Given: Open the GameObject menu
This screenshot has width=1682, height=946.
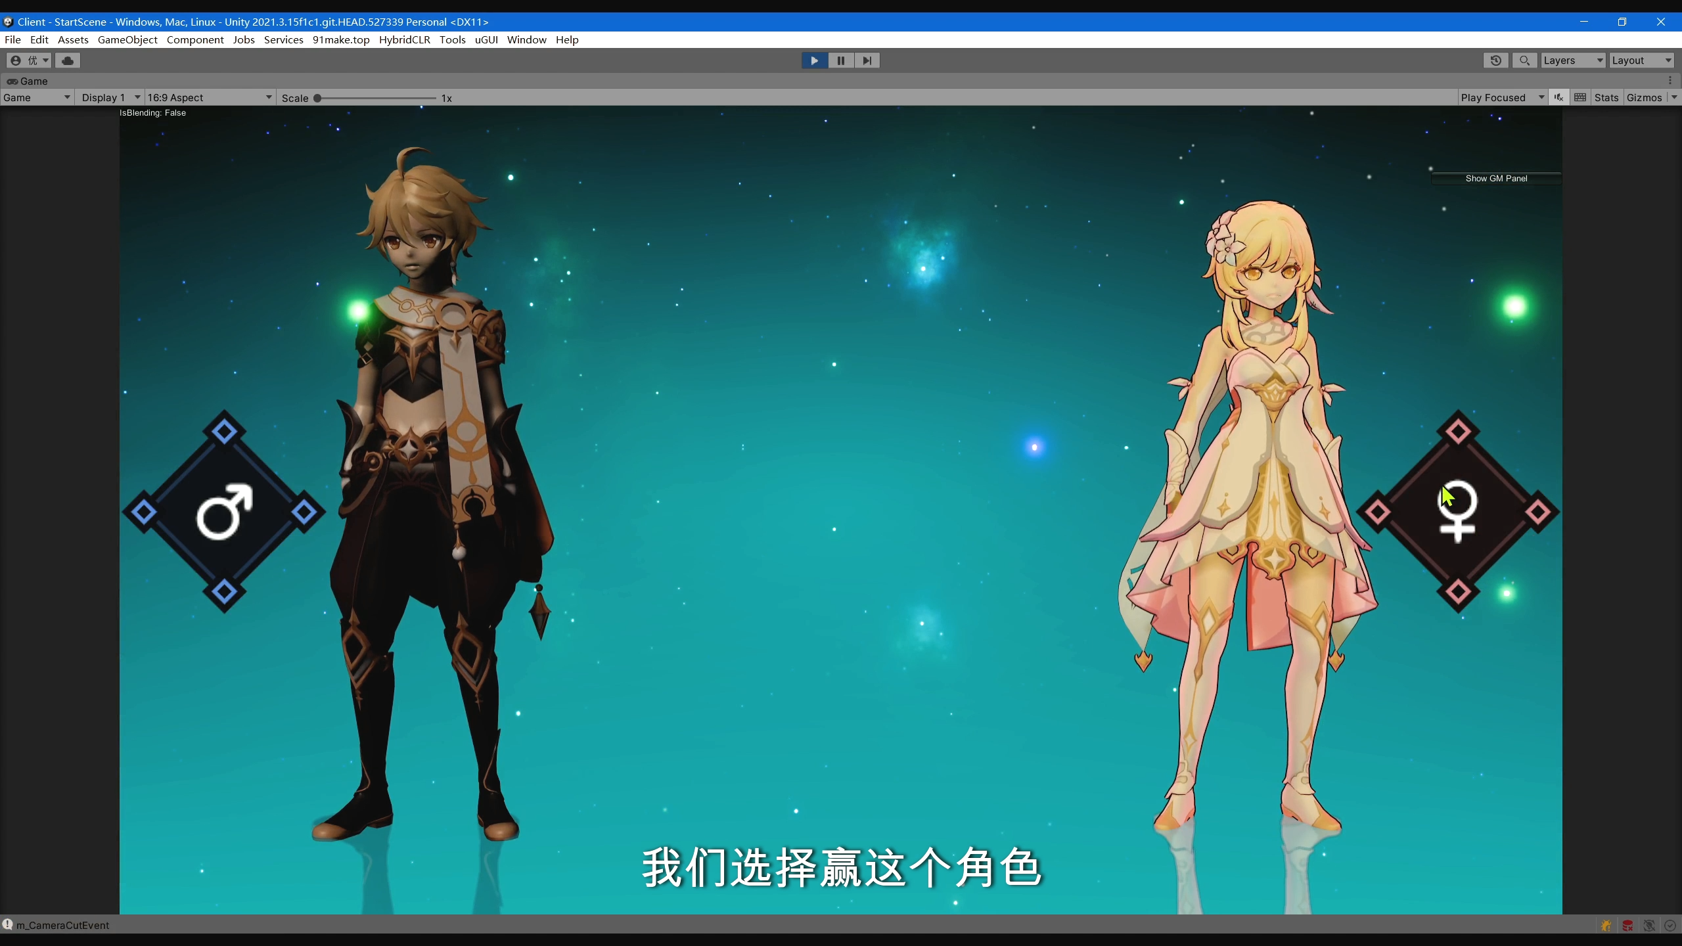Looking at the screenshot, I should click(x=127, y=39).
